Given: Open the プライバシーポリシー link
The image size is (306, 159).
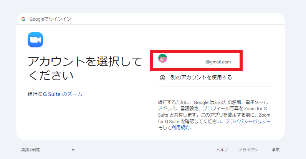Looking at the screenshot, I should tap(248, 121).
